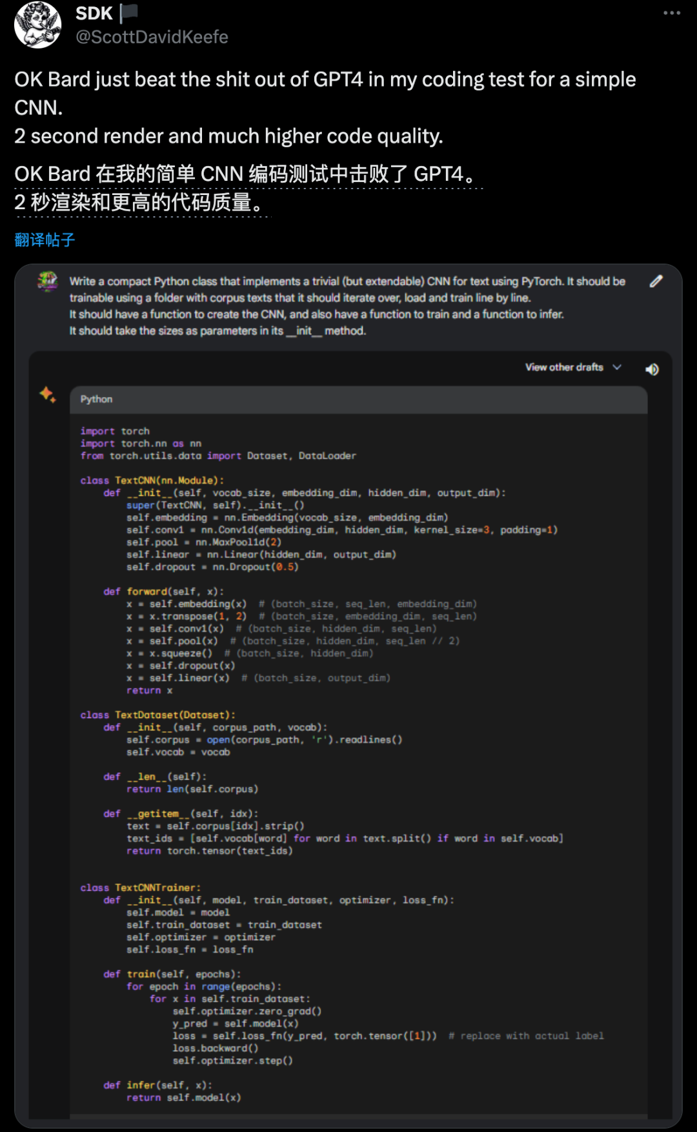Click the line "return len(self.corpus)"
697x1132 pixels.
[192, 789]
